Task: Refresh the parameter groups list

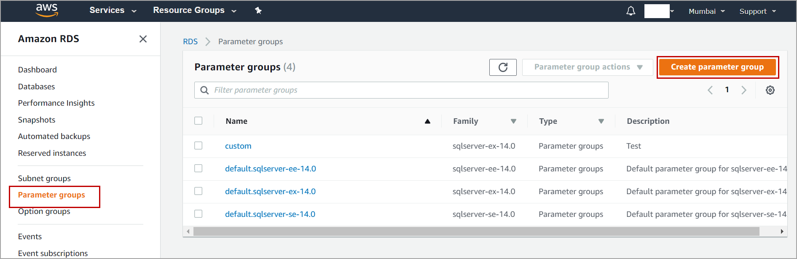Action: coord(503,67)
